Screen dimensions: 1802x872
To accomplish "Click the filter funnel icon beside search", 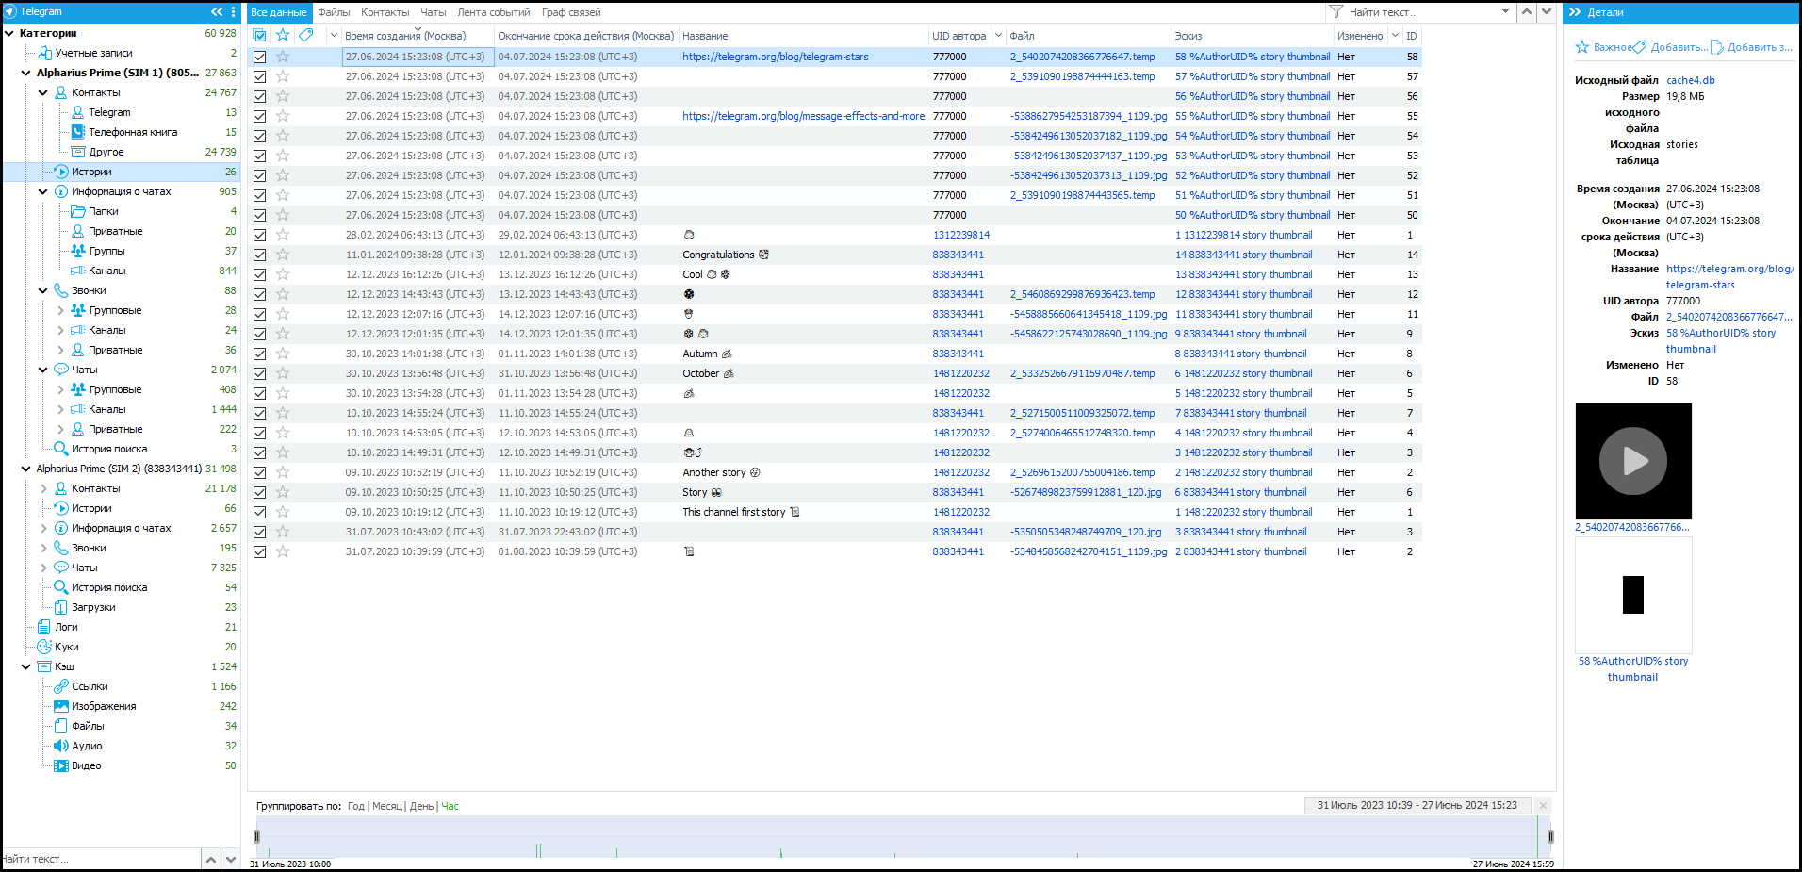I will [x=1335, y=12].
